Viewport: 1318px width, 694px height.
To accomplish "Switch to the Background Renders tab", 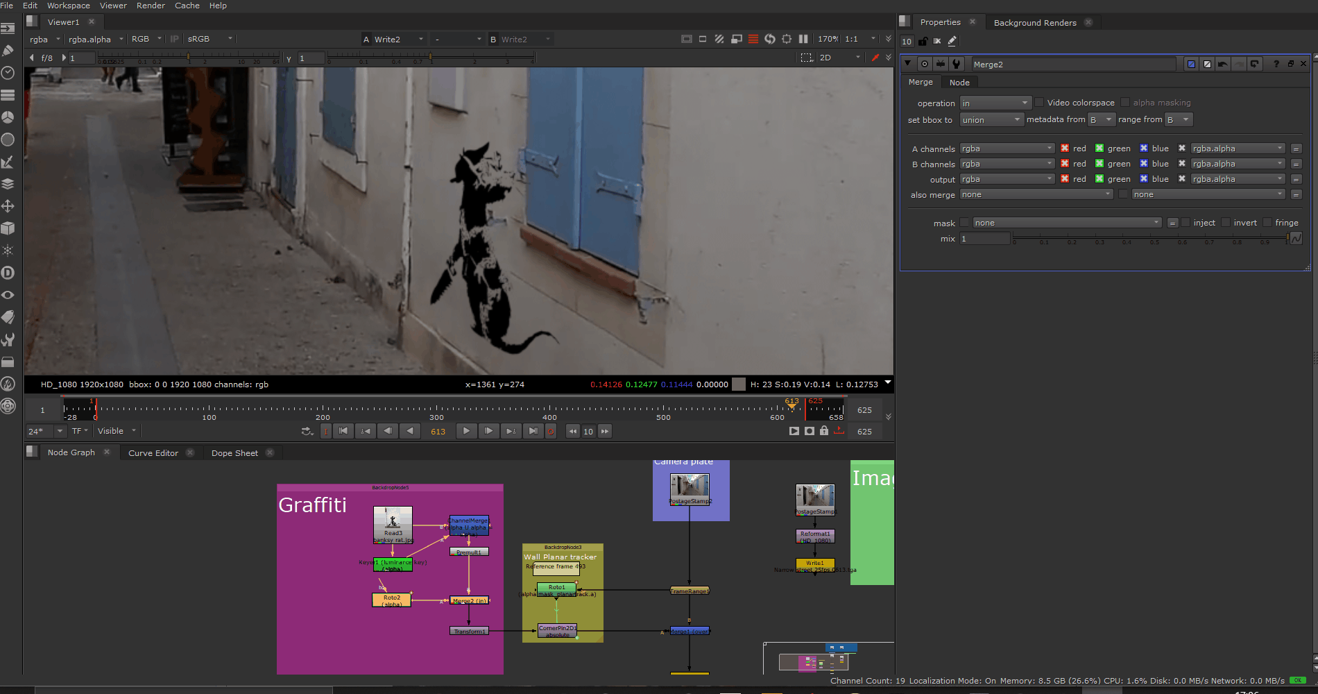I will [x=1035, y=22].
